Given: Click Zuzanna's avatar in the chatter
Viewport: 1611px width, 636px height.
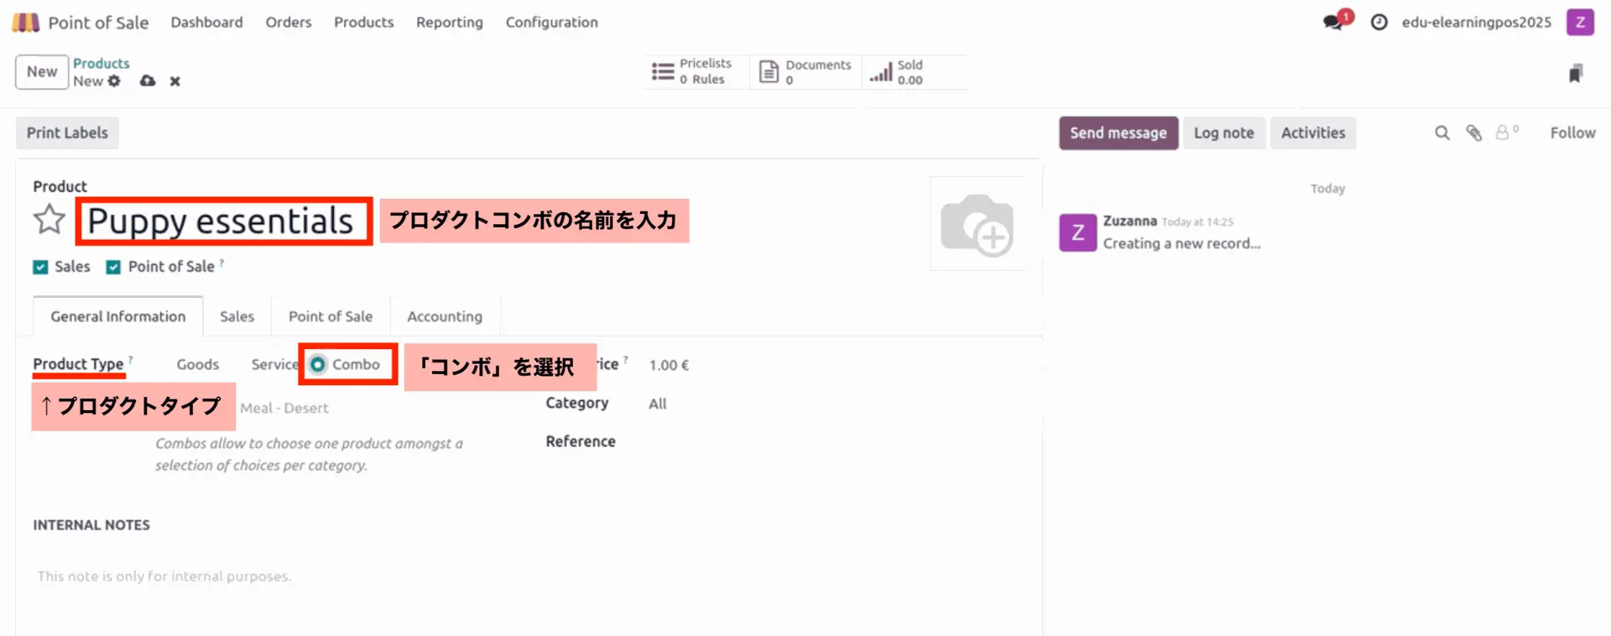Looking at the screenshot, I should pyautogui.click(x=1077, y=232).
